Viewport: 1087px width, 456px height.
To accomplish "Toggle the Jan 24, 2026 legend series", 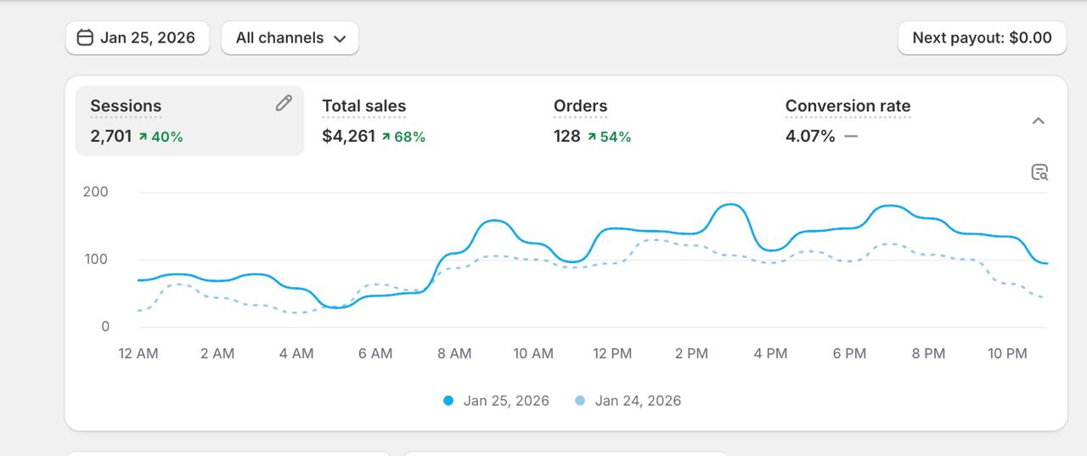I will tap(638, 401).
